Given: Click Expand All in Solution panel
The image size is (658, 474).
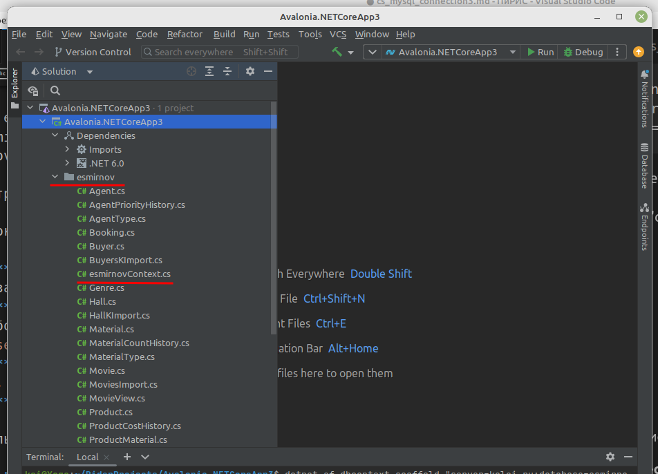Looking at the screenshot, I should click(x=209, y=71).
